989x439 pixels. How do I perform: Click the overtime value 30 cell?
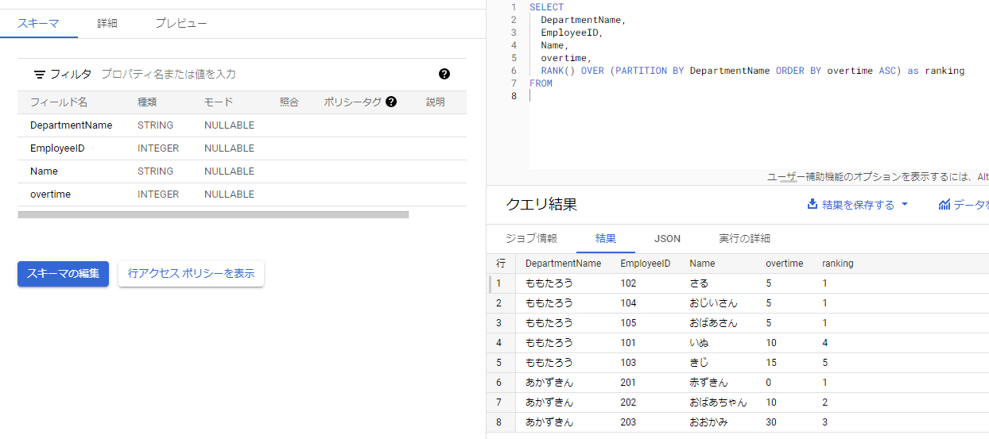pos(771,422)
